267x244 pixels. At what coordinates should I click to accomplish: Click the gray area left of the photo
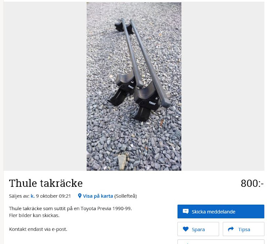[45, 86]
